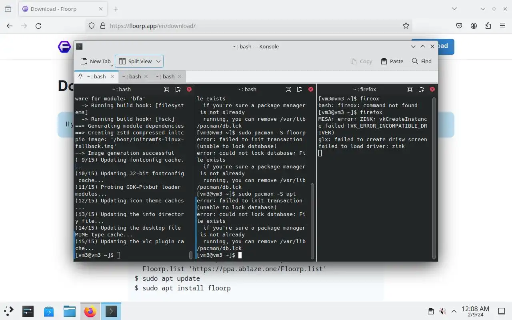Bookmark this page with the star icon

[406, 26]
